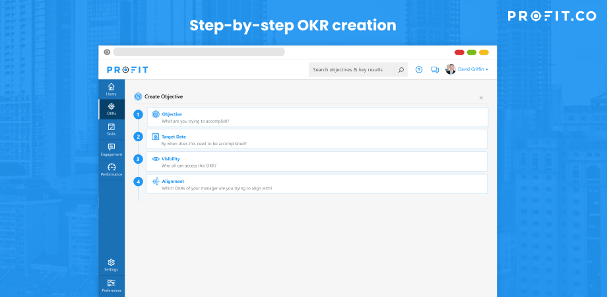Click the green window control dot

[472, 52]
